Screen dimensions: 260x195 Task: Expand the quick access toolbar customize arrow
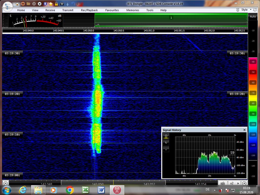tap(77, 4)
